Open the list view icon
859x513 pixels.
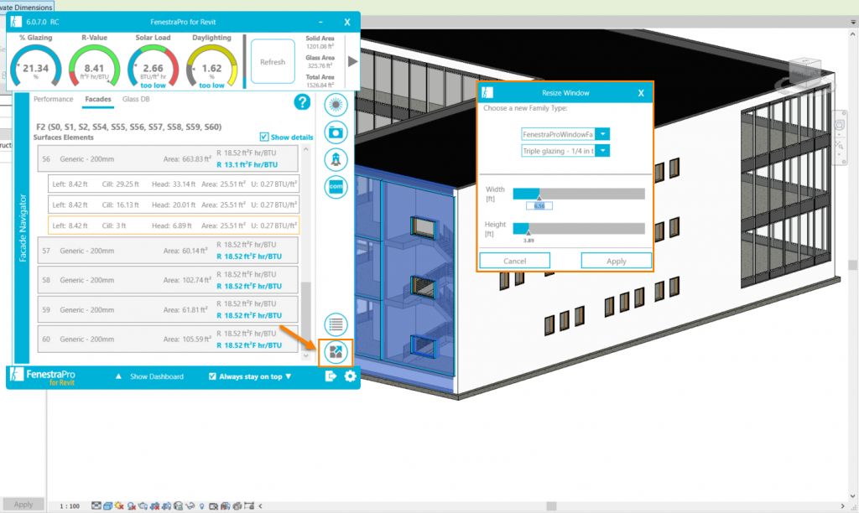point(336,324)
